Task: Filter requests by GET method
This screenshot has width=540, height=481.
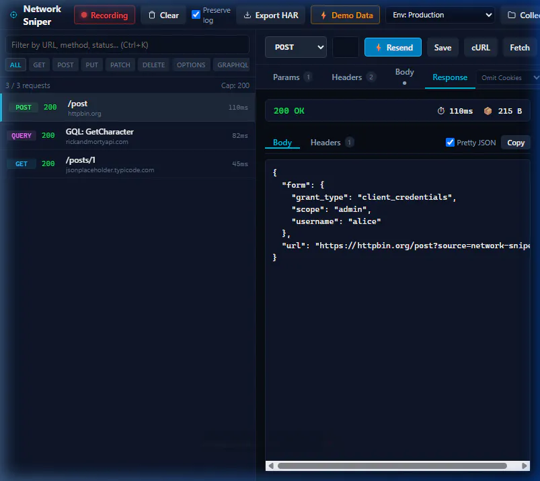Action: tap(39, 65)
